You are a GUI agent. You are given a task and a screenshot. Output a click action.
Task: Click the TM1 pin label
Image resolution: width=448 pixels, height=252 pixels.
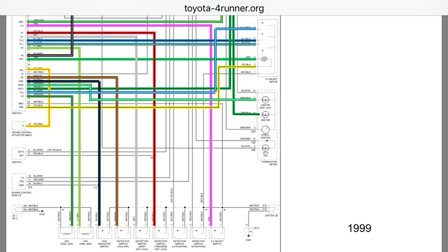tap(21, 59)
